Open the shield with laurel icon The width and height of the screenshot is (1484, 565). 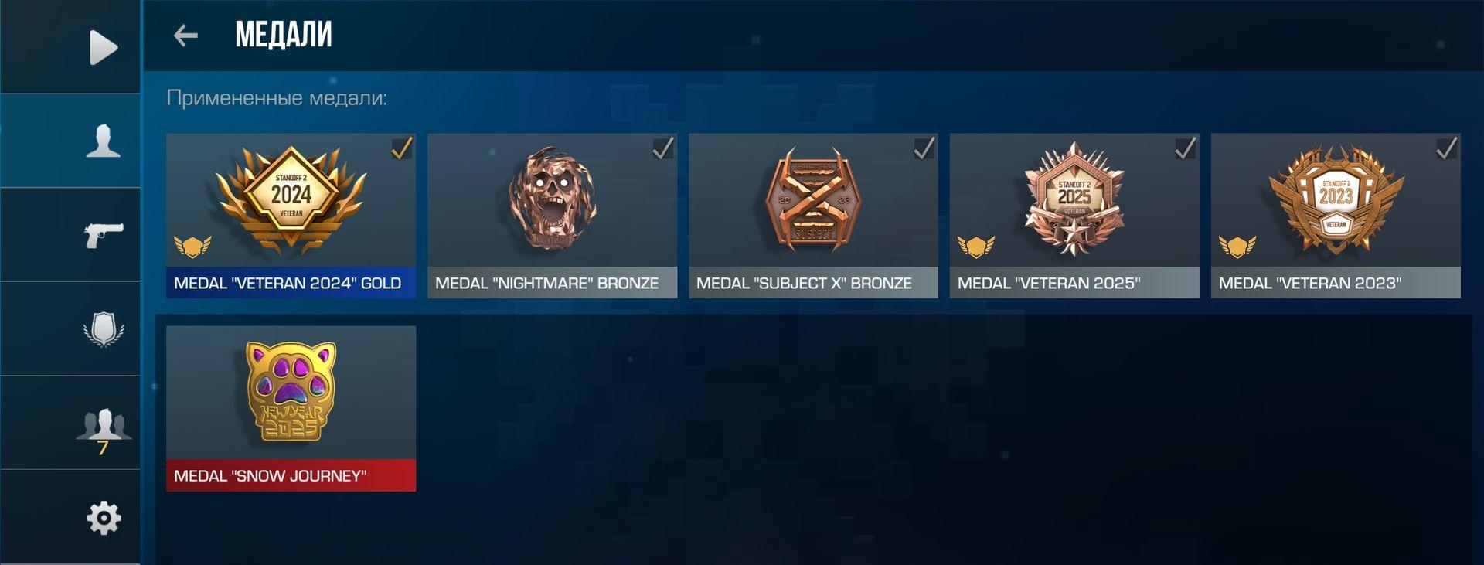tap(104, 329)
